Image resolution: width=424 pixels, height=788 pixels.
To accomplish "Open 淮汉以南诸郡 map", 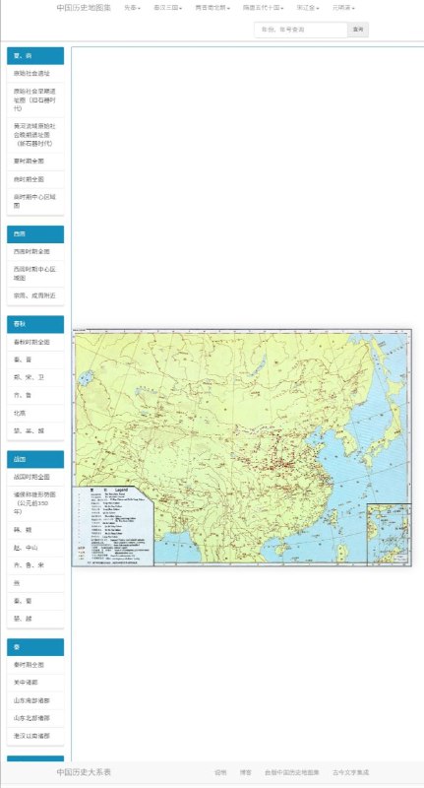I will pos(35,736).
